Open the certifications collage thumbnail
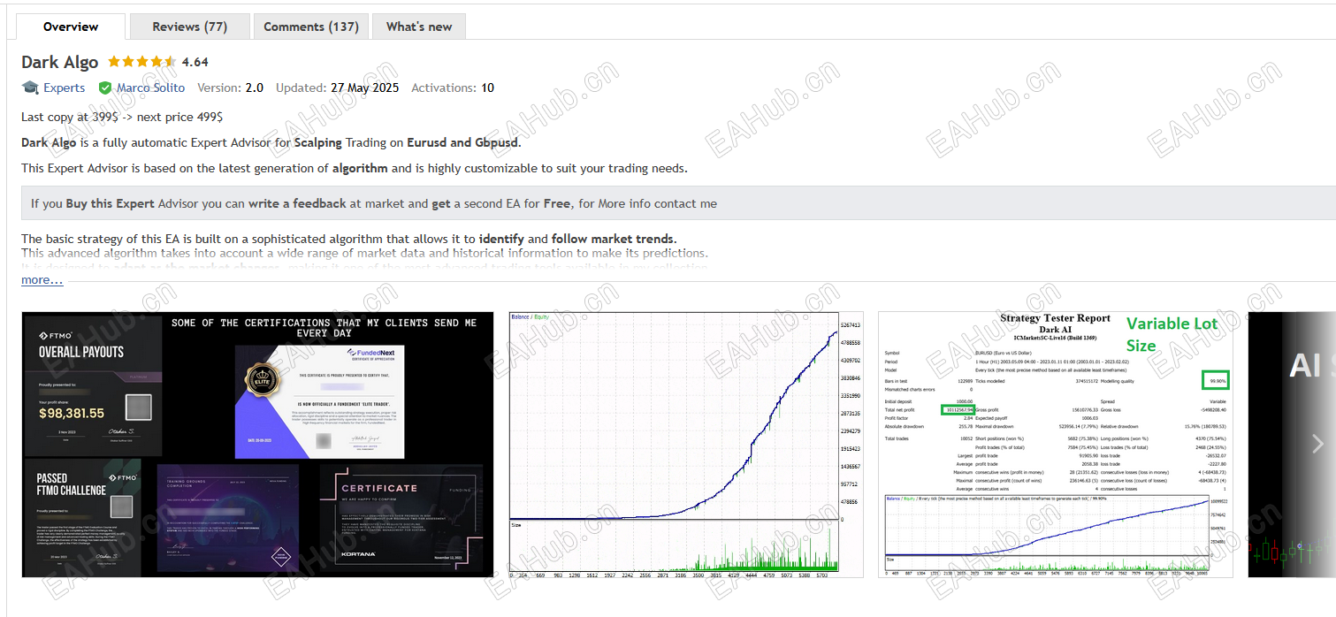 pyautogui.click(x=257, y=445)
